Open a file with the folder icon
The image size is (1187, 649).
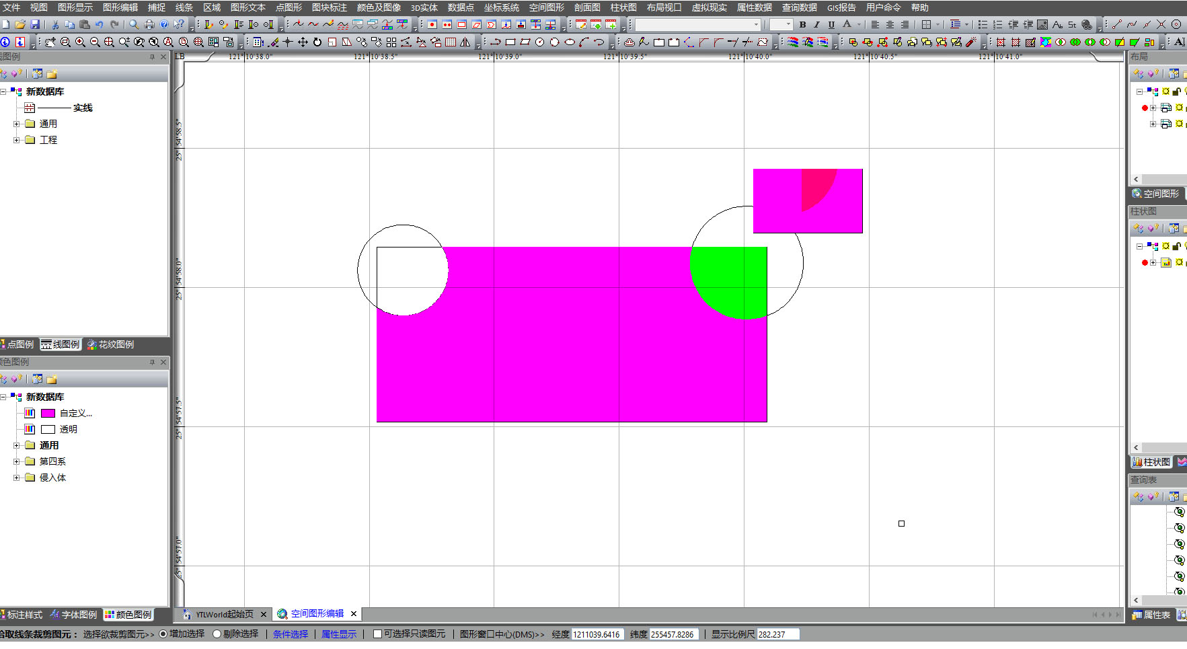point(20,24)
